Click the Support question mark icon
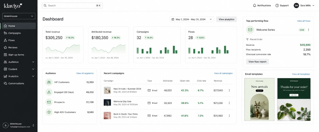Image resolution: width=319 pixels, height=132 pixels. tap(277, 6)
